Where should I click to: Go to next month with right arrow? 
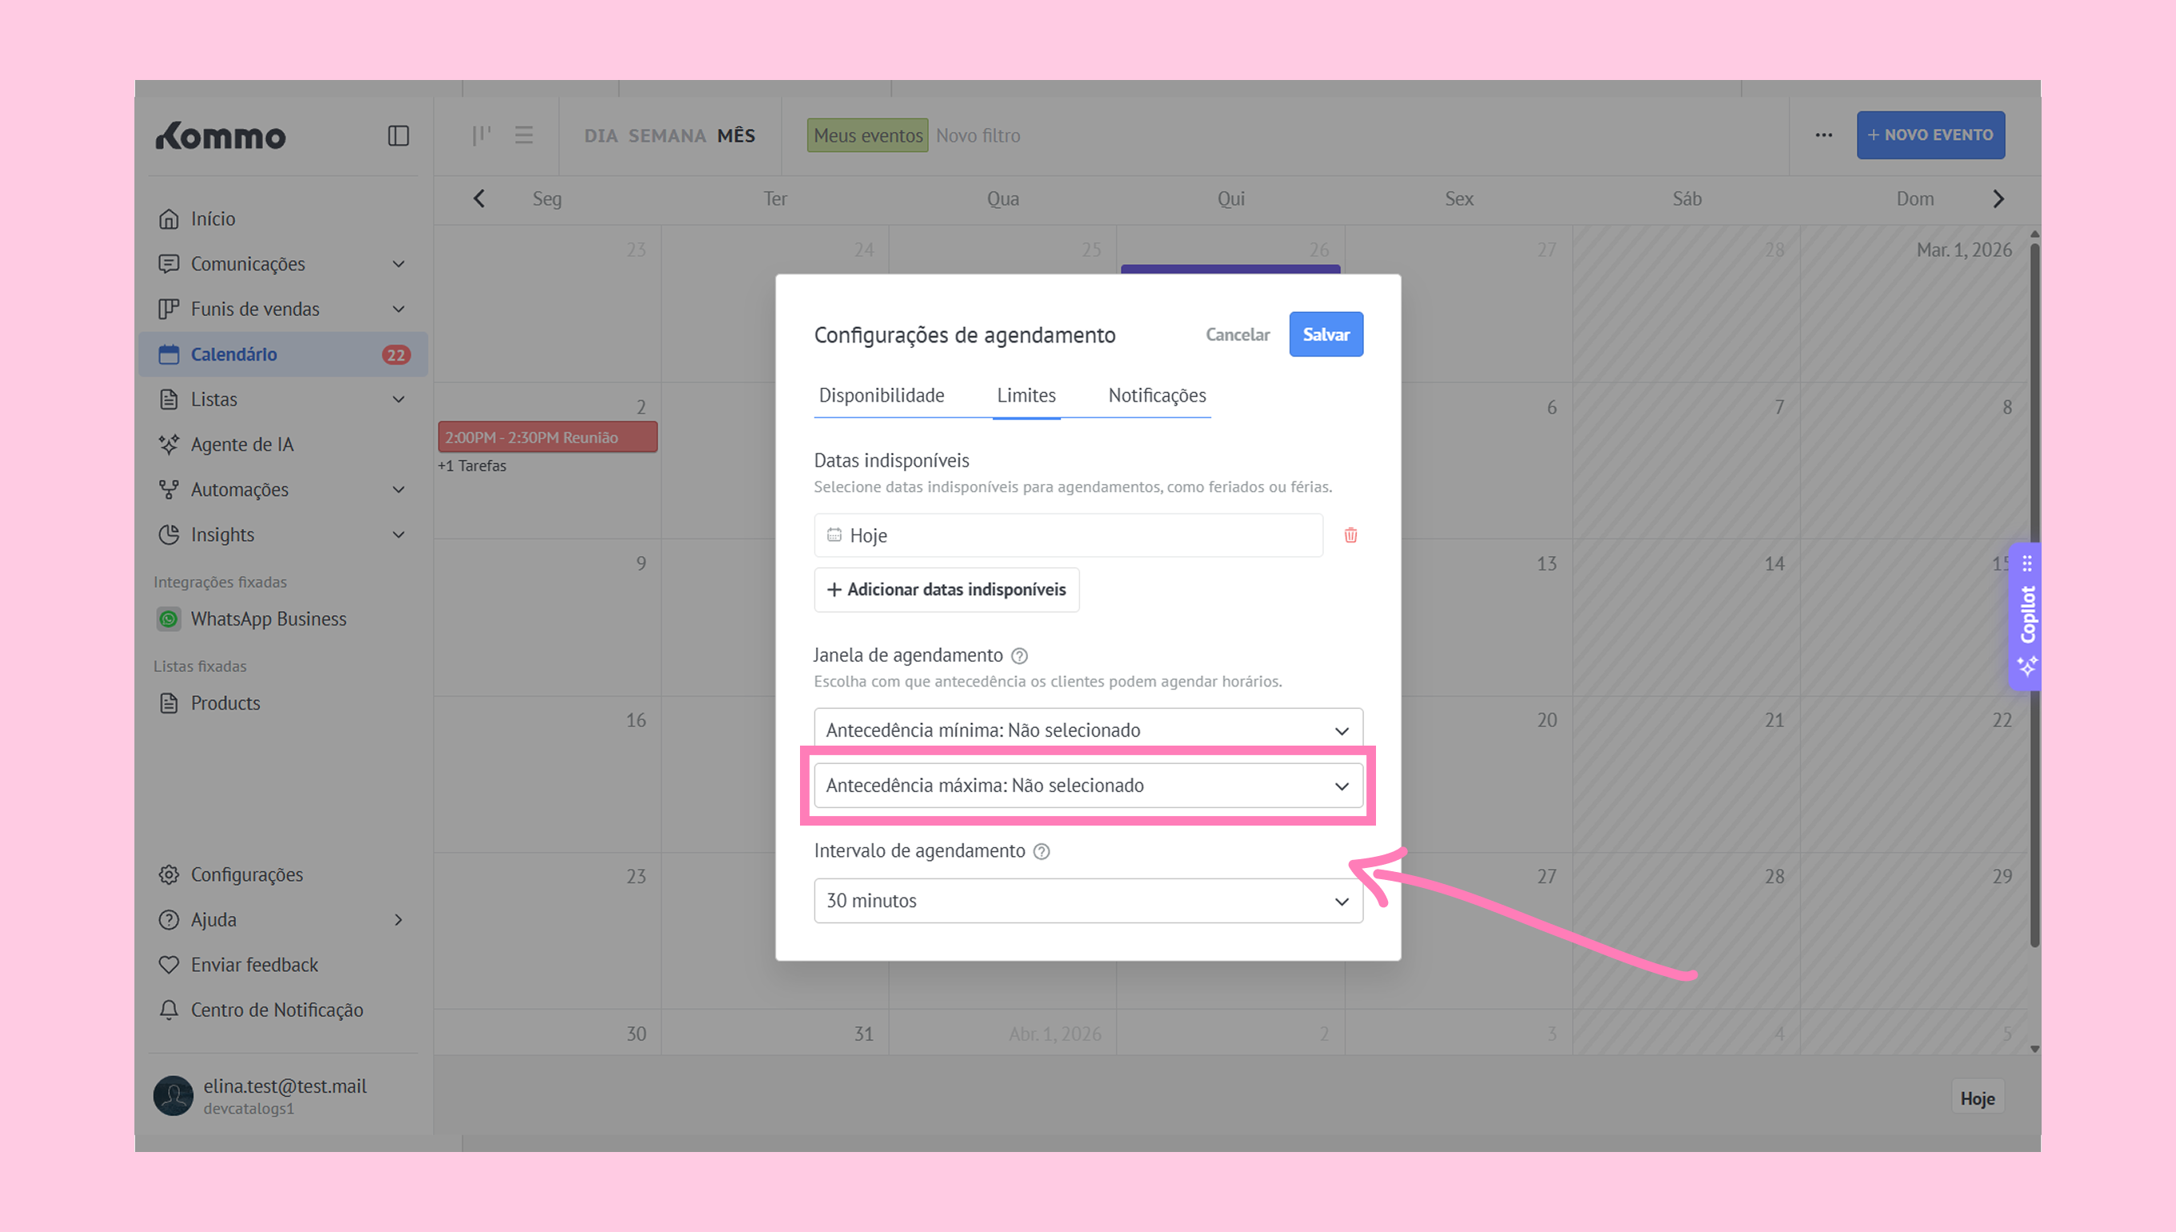(1998, 199)
